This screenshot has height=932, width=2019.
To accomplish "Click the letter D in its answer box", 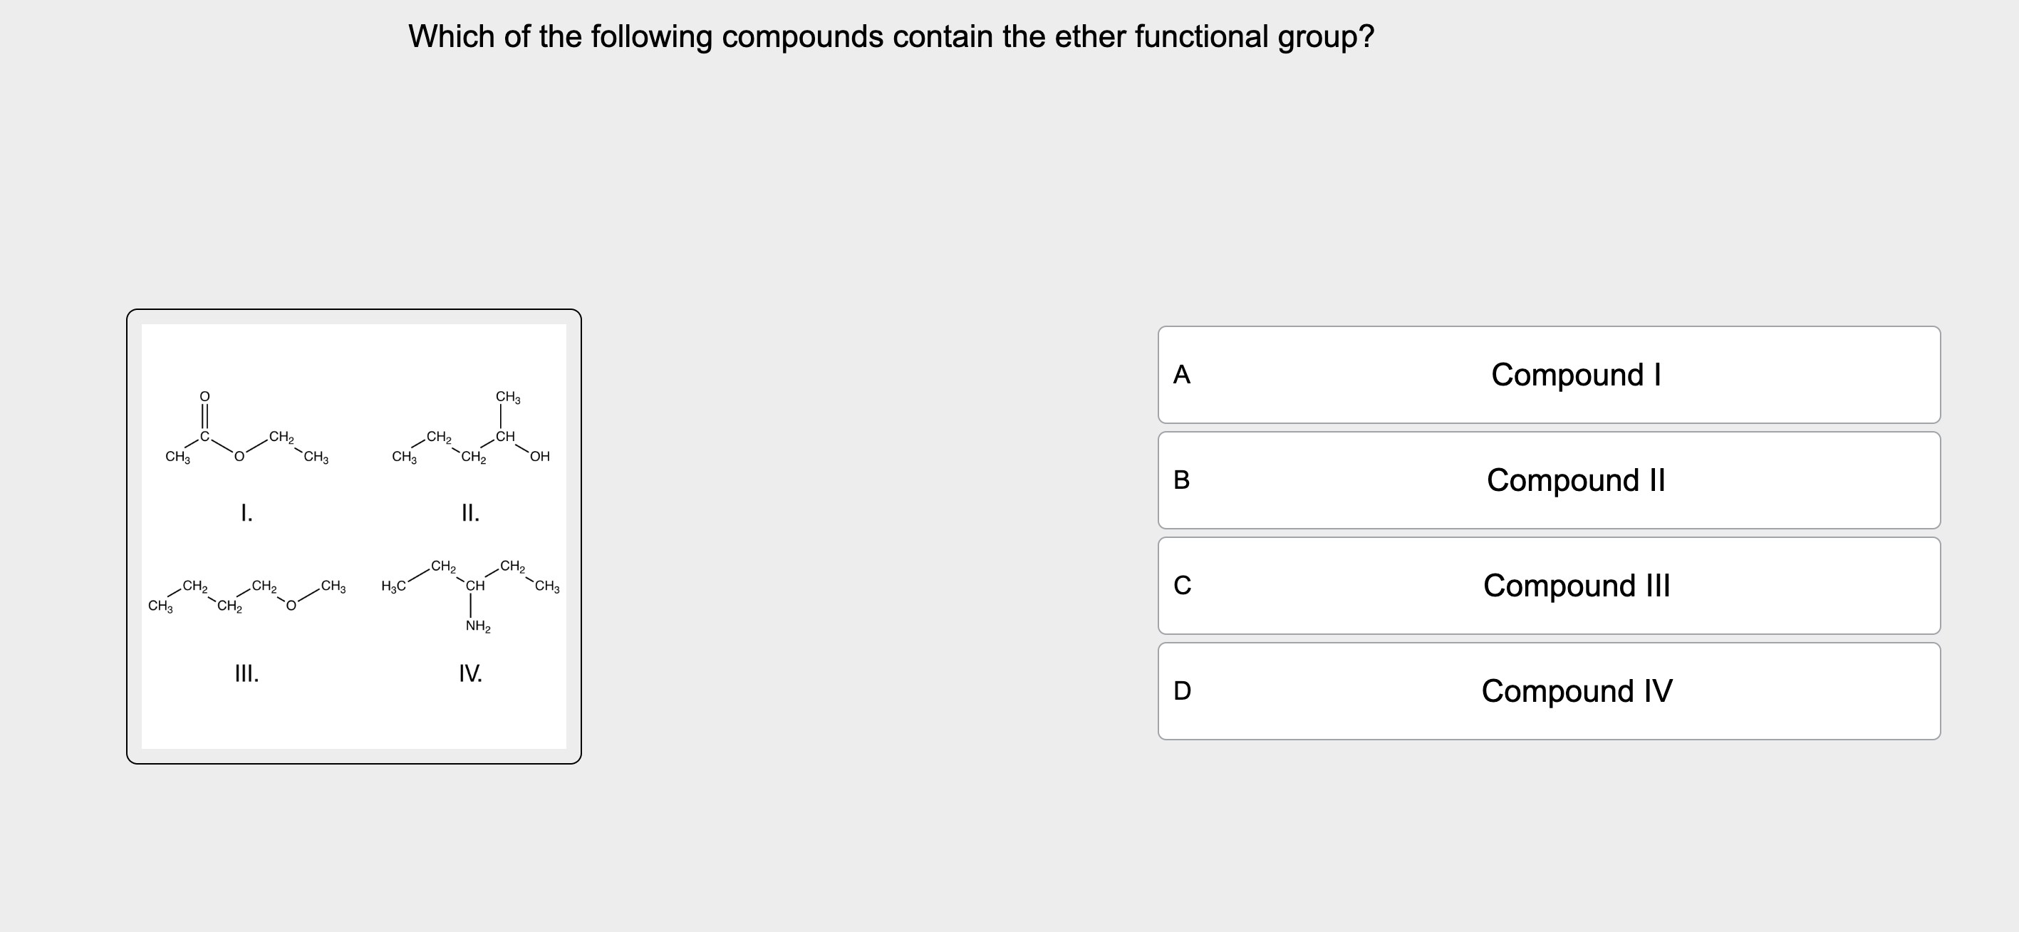I will pyautogui.click(x=1182, y=691).
